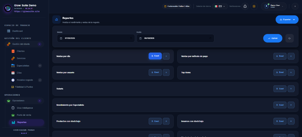Click the Servicios gears icon

[13, 58]
